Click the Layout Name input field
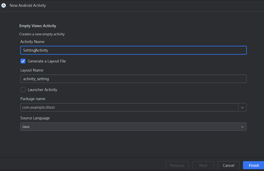 coord(133,79)
